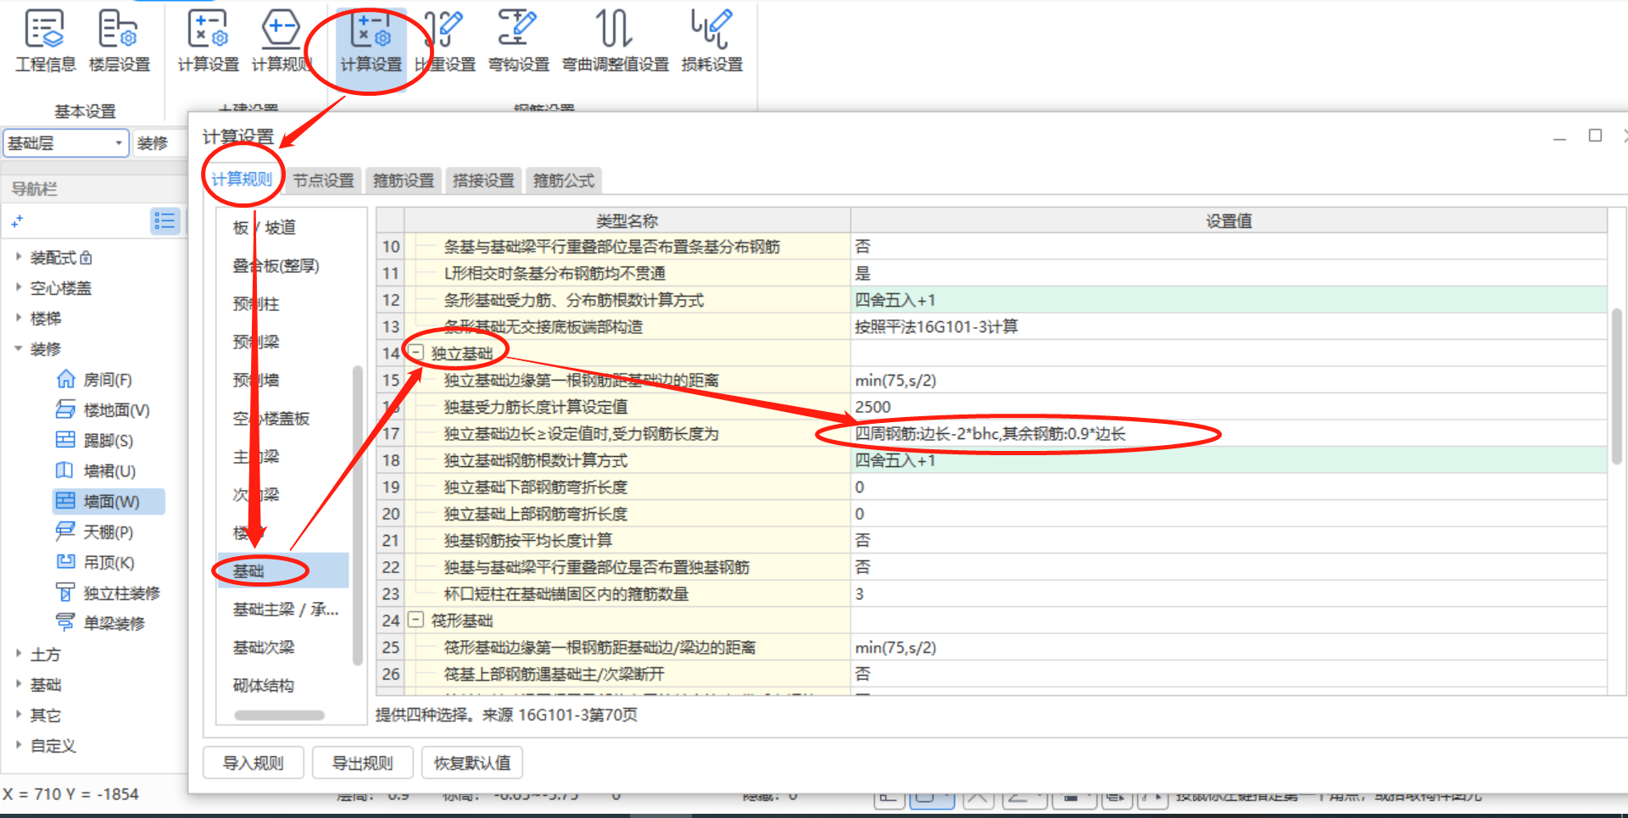
Task: Click the add sparkle icon in navigation bar
Action: [17, 221]
